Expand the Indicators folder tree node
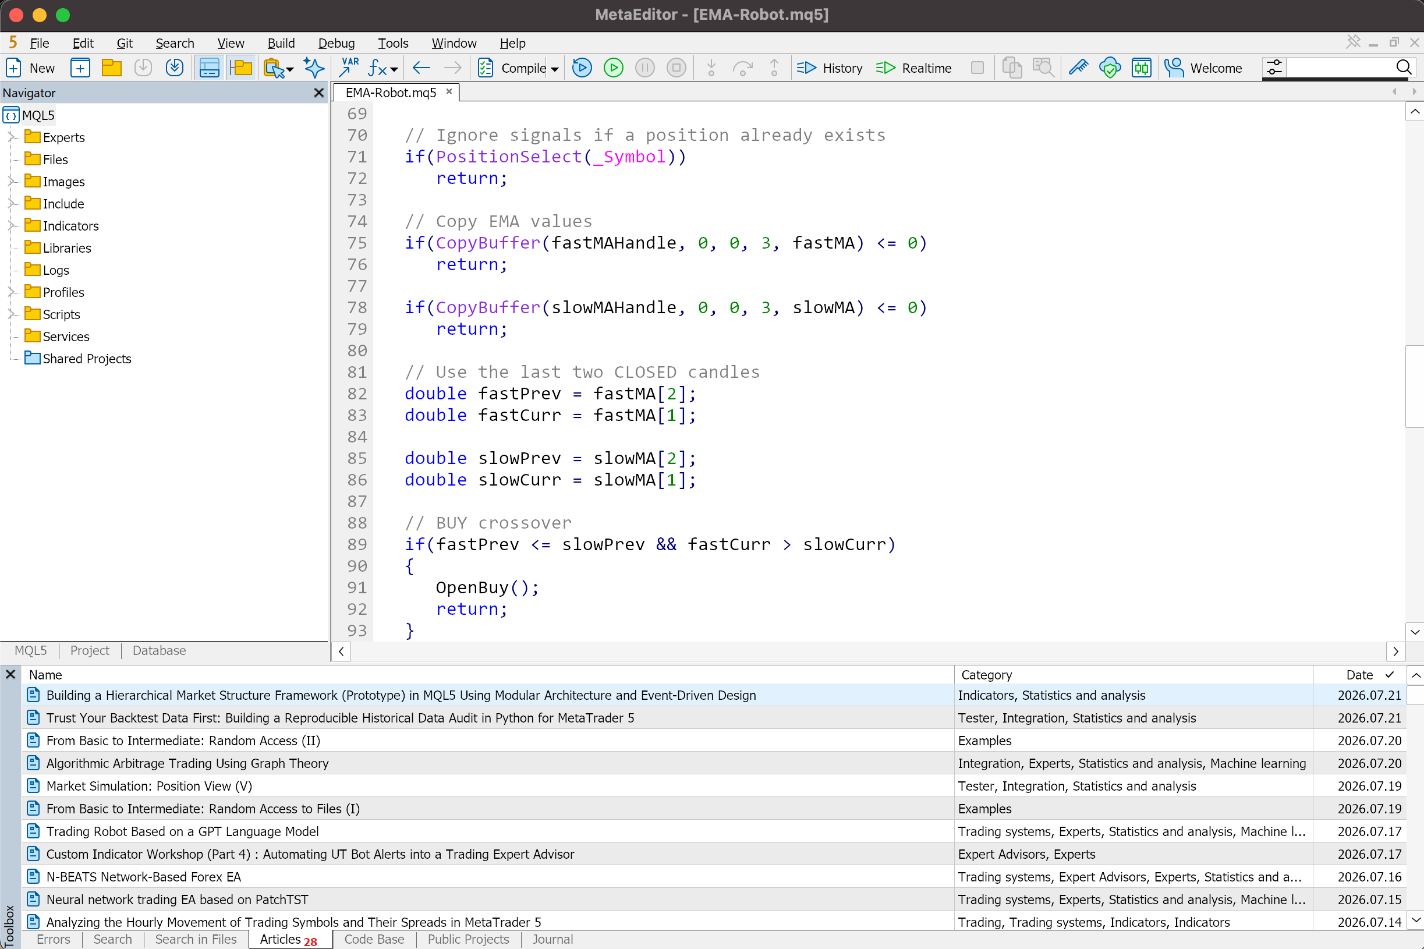 [10, 226]
